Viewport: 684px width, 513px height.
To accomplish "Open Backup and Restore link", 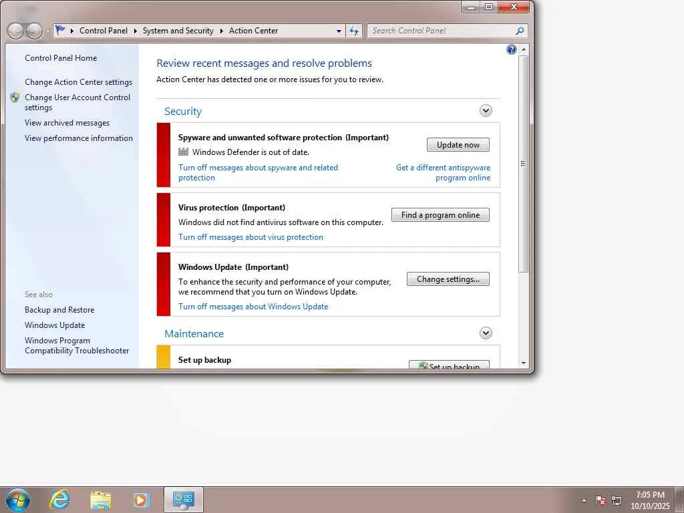I will [59, 310].
